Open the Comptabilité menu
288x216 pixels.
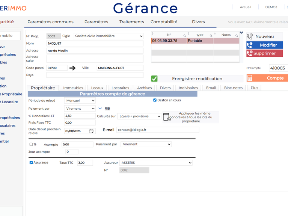(164, 22)
